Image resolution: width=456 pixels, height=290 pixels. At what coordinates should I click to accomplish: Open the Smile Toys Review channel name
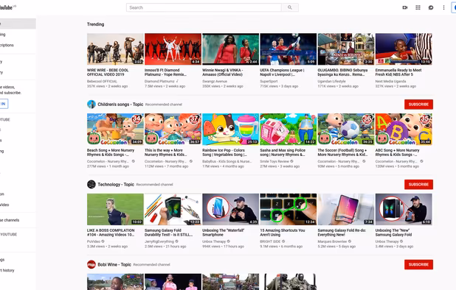[x=274, y=161]
